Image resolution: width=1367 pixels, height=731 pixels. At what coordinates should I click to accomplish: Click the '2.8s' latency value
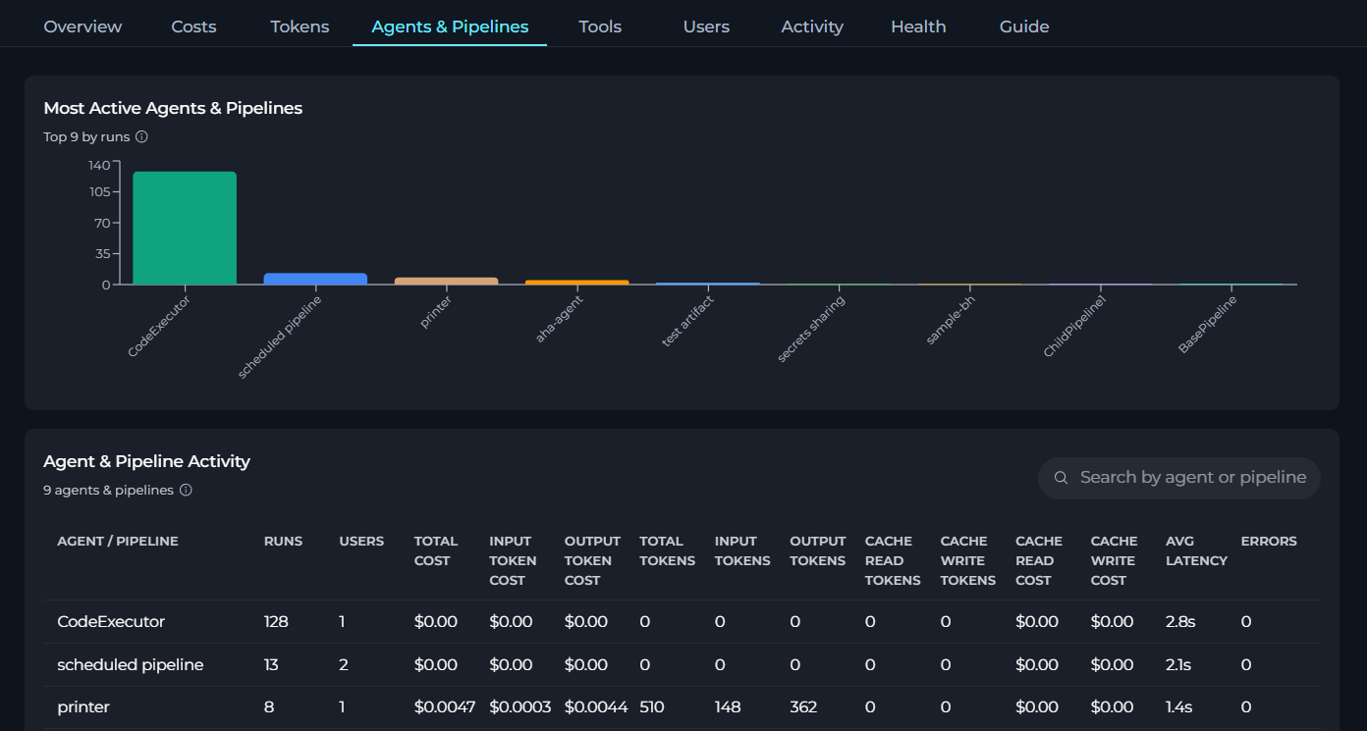[x=1179, y=622]
